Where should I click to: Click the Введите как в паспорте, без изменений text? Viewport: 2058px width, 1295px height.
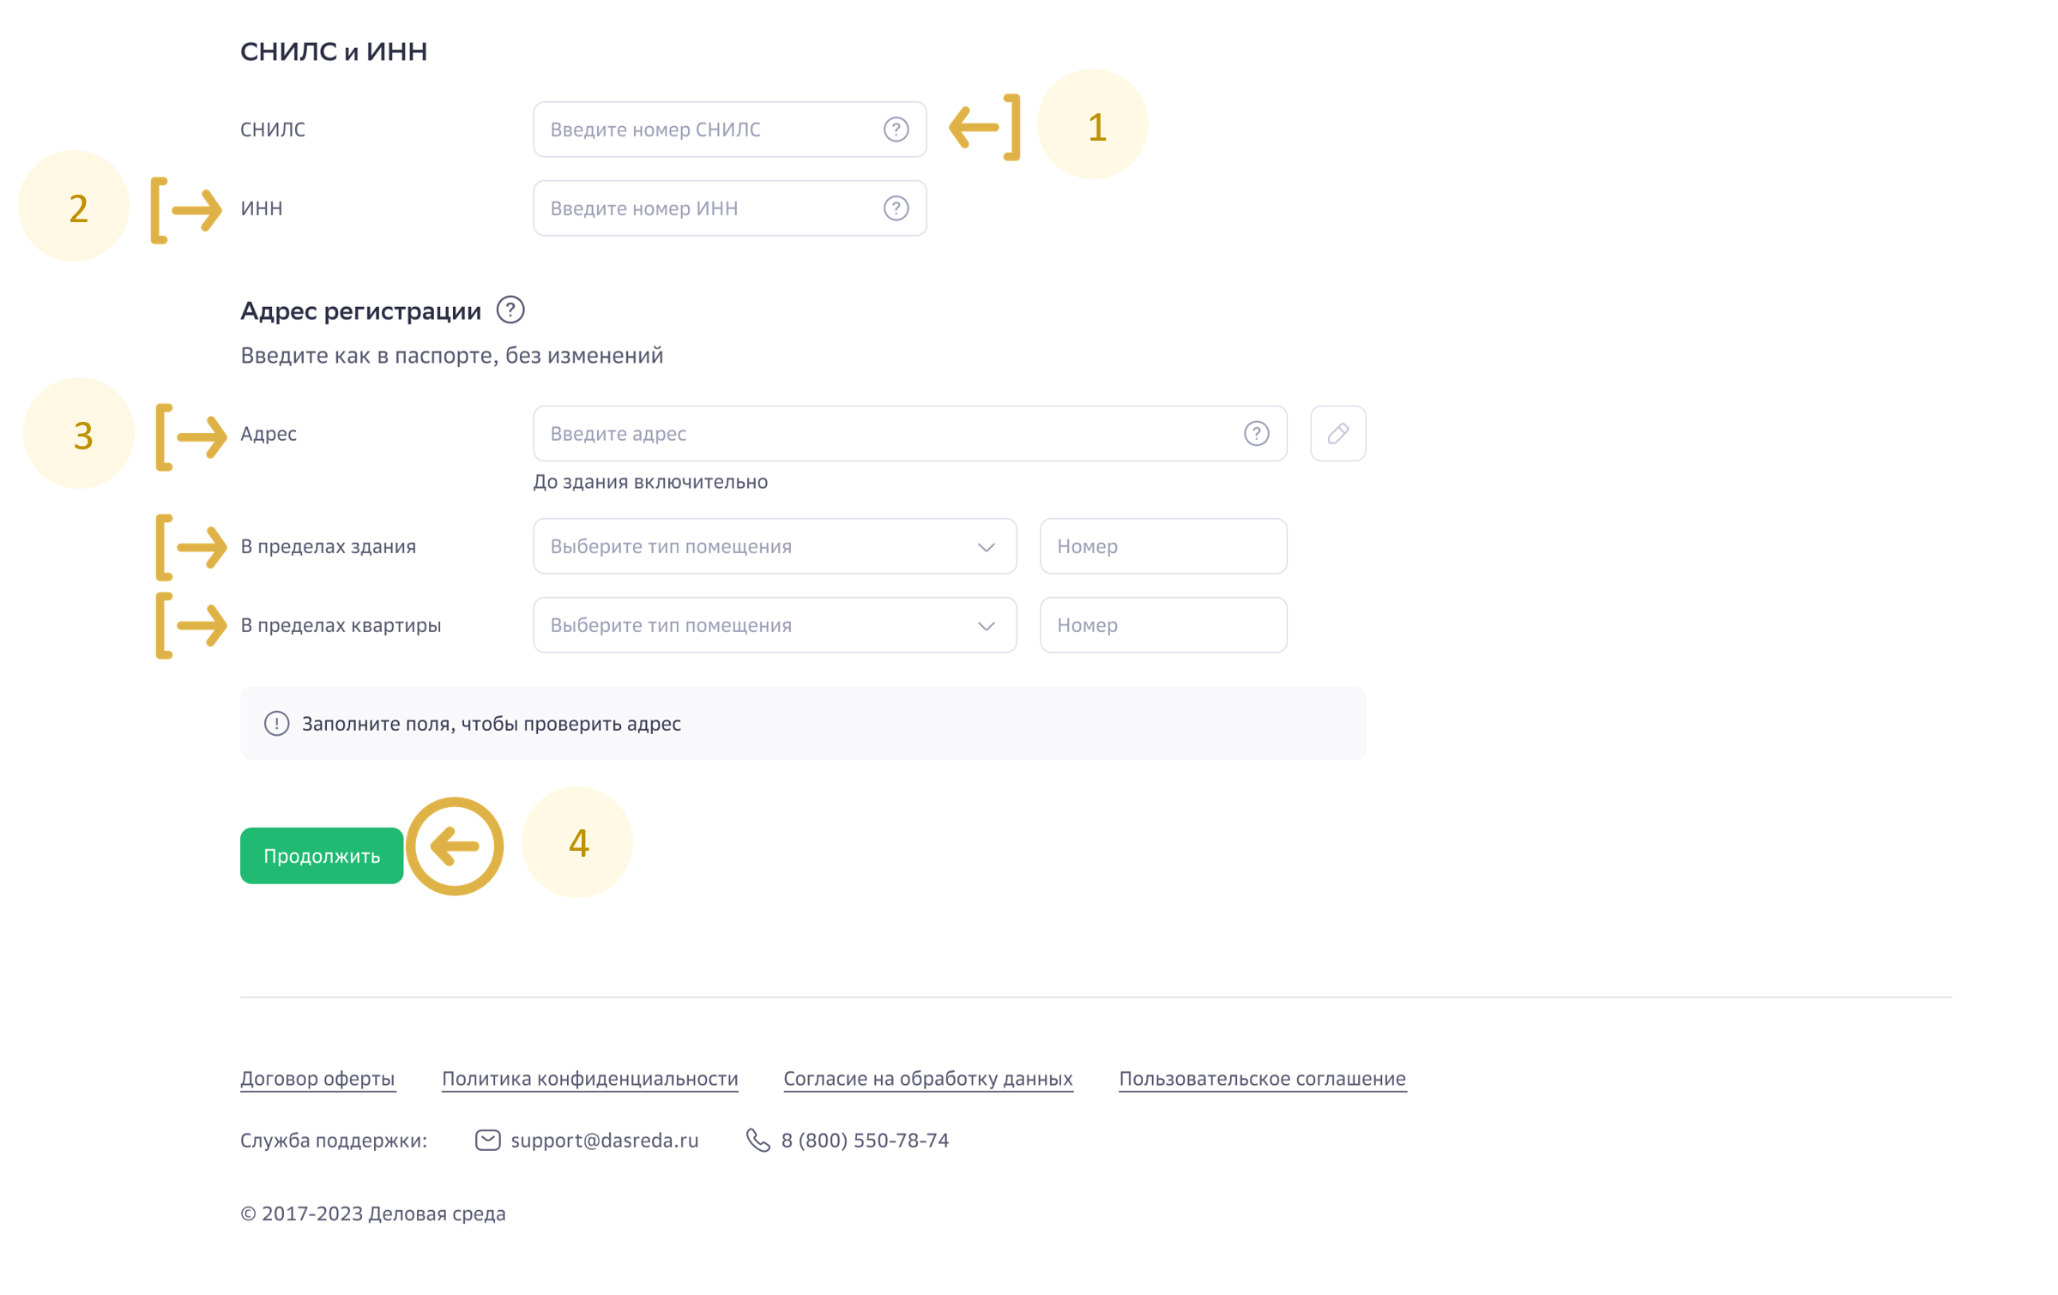point(452,356)
